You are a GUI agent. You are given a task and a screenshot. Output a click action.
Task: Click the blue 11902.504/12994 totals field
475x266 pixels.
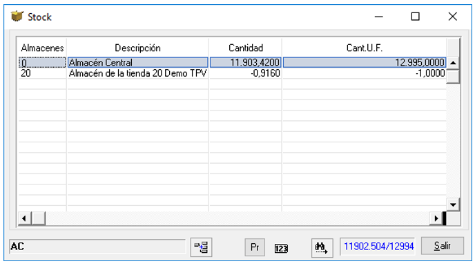point(378,246)
